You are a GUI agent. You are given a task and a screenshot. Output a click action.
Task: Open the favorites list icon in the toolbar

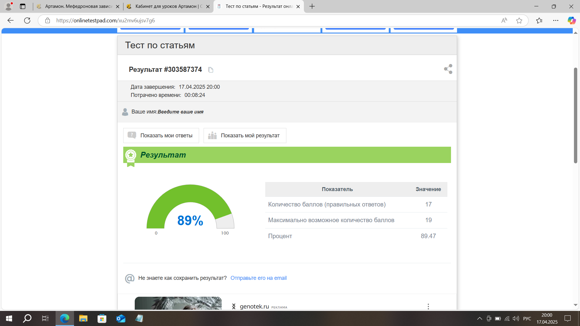(539, 21)
